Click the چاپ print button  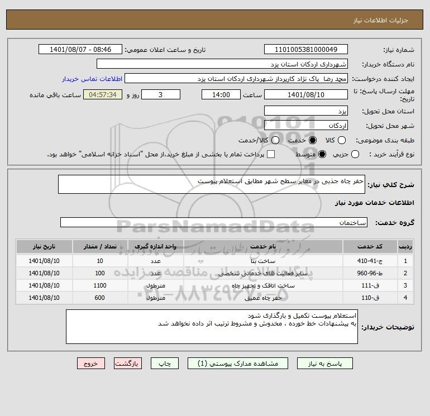(165, 364)
